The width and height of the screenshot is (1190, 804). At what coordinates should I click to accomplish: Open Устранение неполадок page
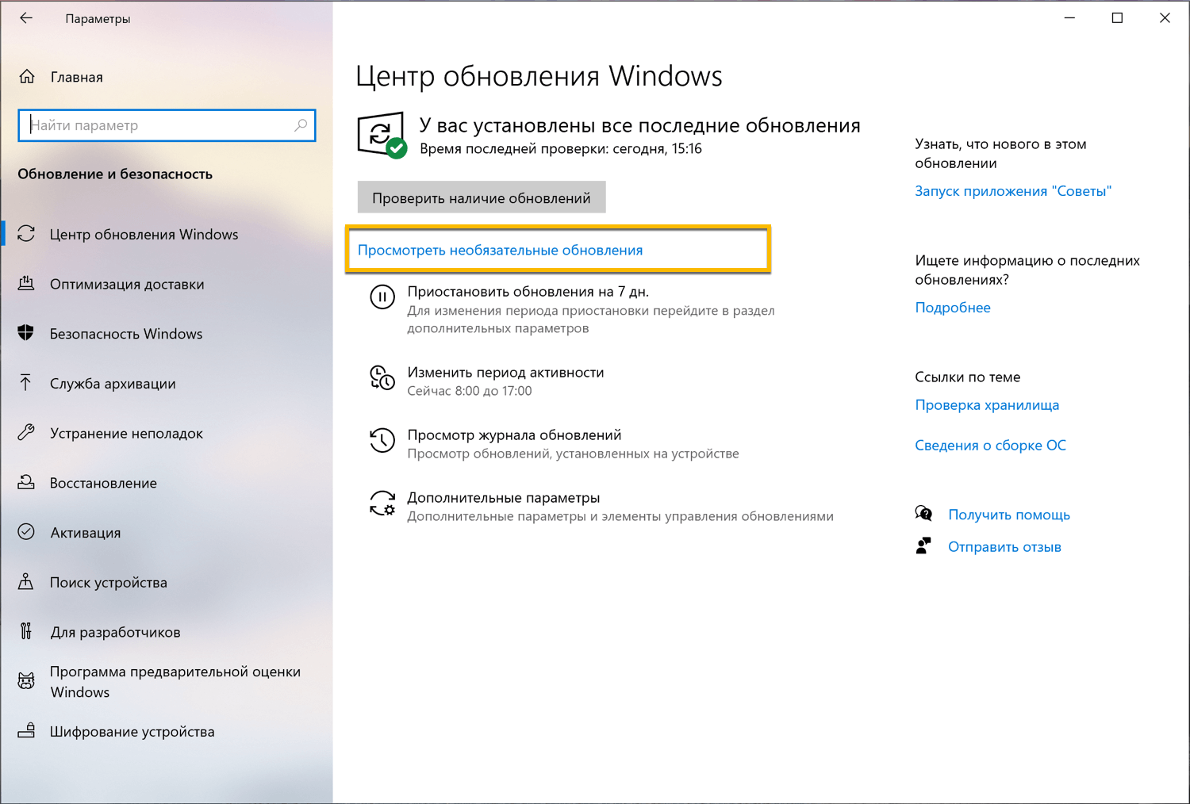pos(126,433)
